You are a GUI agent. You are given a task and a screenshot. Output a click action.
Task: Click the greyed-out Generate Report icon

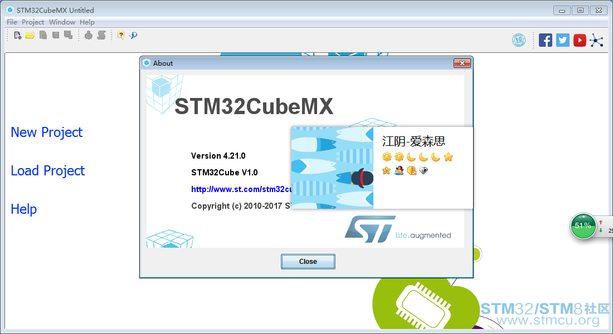click(x=101, y=35)
